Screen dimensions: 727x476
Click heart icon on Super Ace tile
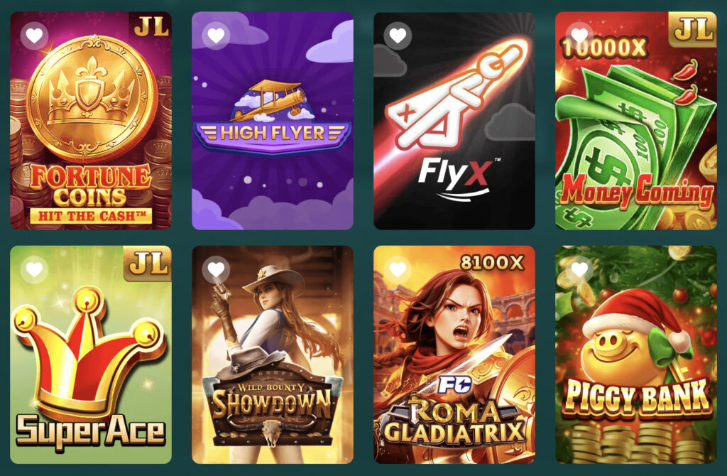coord(34,269)
